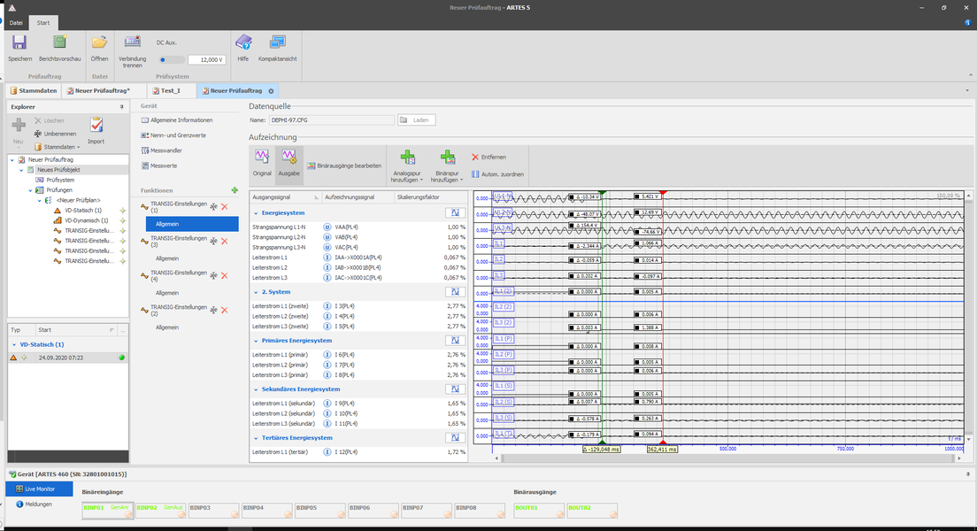Toggle binary input BINP03
Screen dimensions: 977x531
coord(214,511)
